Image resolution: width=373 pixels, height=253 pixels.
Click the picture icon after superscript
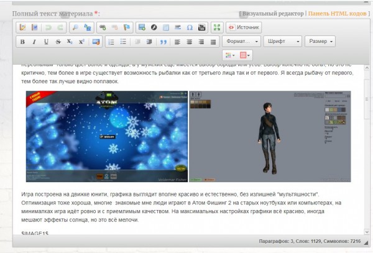96,42
